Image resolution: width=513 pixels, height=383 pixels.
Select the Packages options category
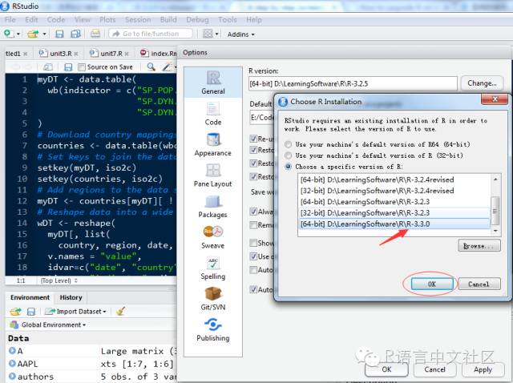click(x=213, y=207)
